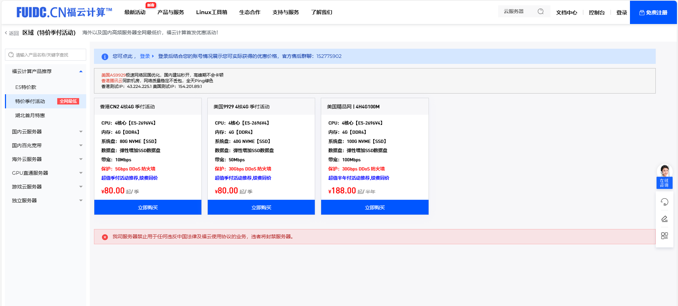
Task: Click the refresh/callback icon in floating sidebar
Action: pos(664,202)
